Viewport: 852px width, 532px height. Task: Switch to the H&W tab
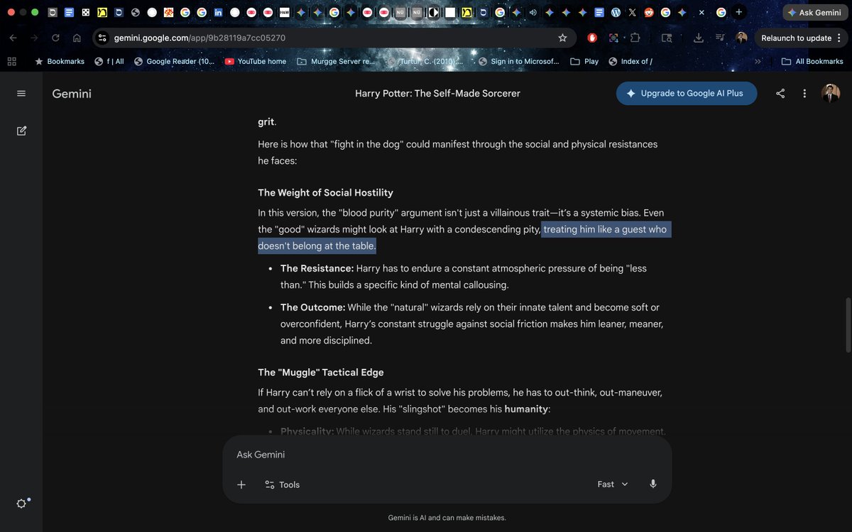[x=285, y=13]
